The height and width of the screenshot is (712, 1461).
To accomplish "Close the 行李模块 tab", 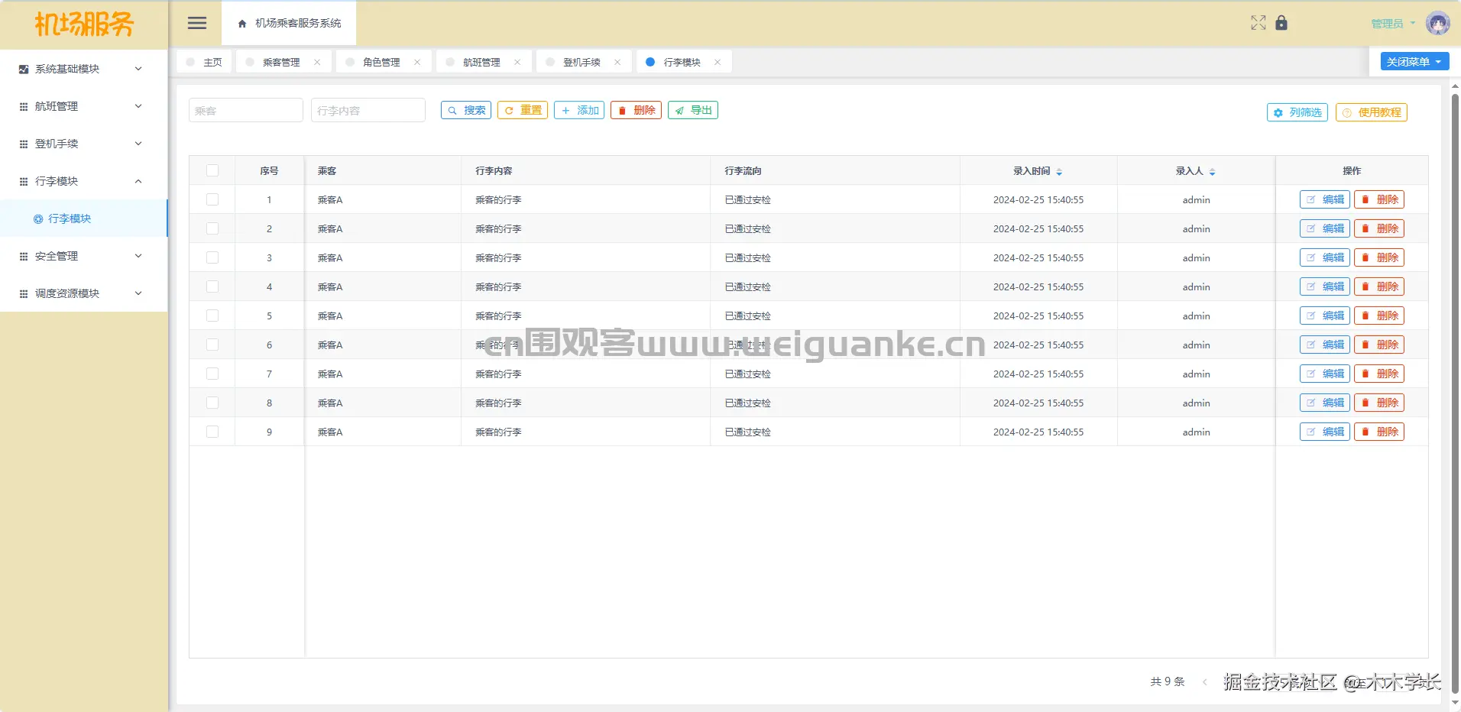I will pyautogui.click(x=718, y=62).
